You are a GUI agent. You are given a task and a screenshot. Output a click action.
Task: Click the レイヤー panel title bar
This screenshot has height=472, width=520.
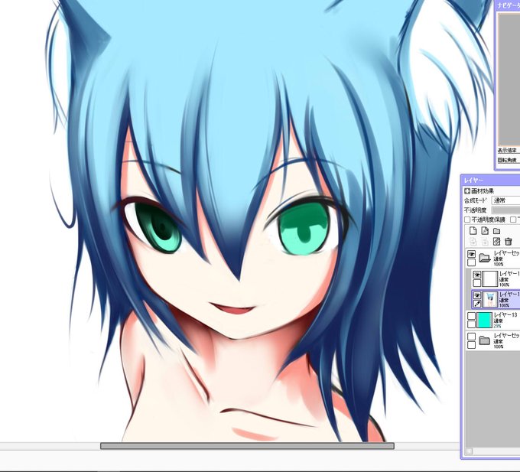pyautogui.click(x=491, y=180)
